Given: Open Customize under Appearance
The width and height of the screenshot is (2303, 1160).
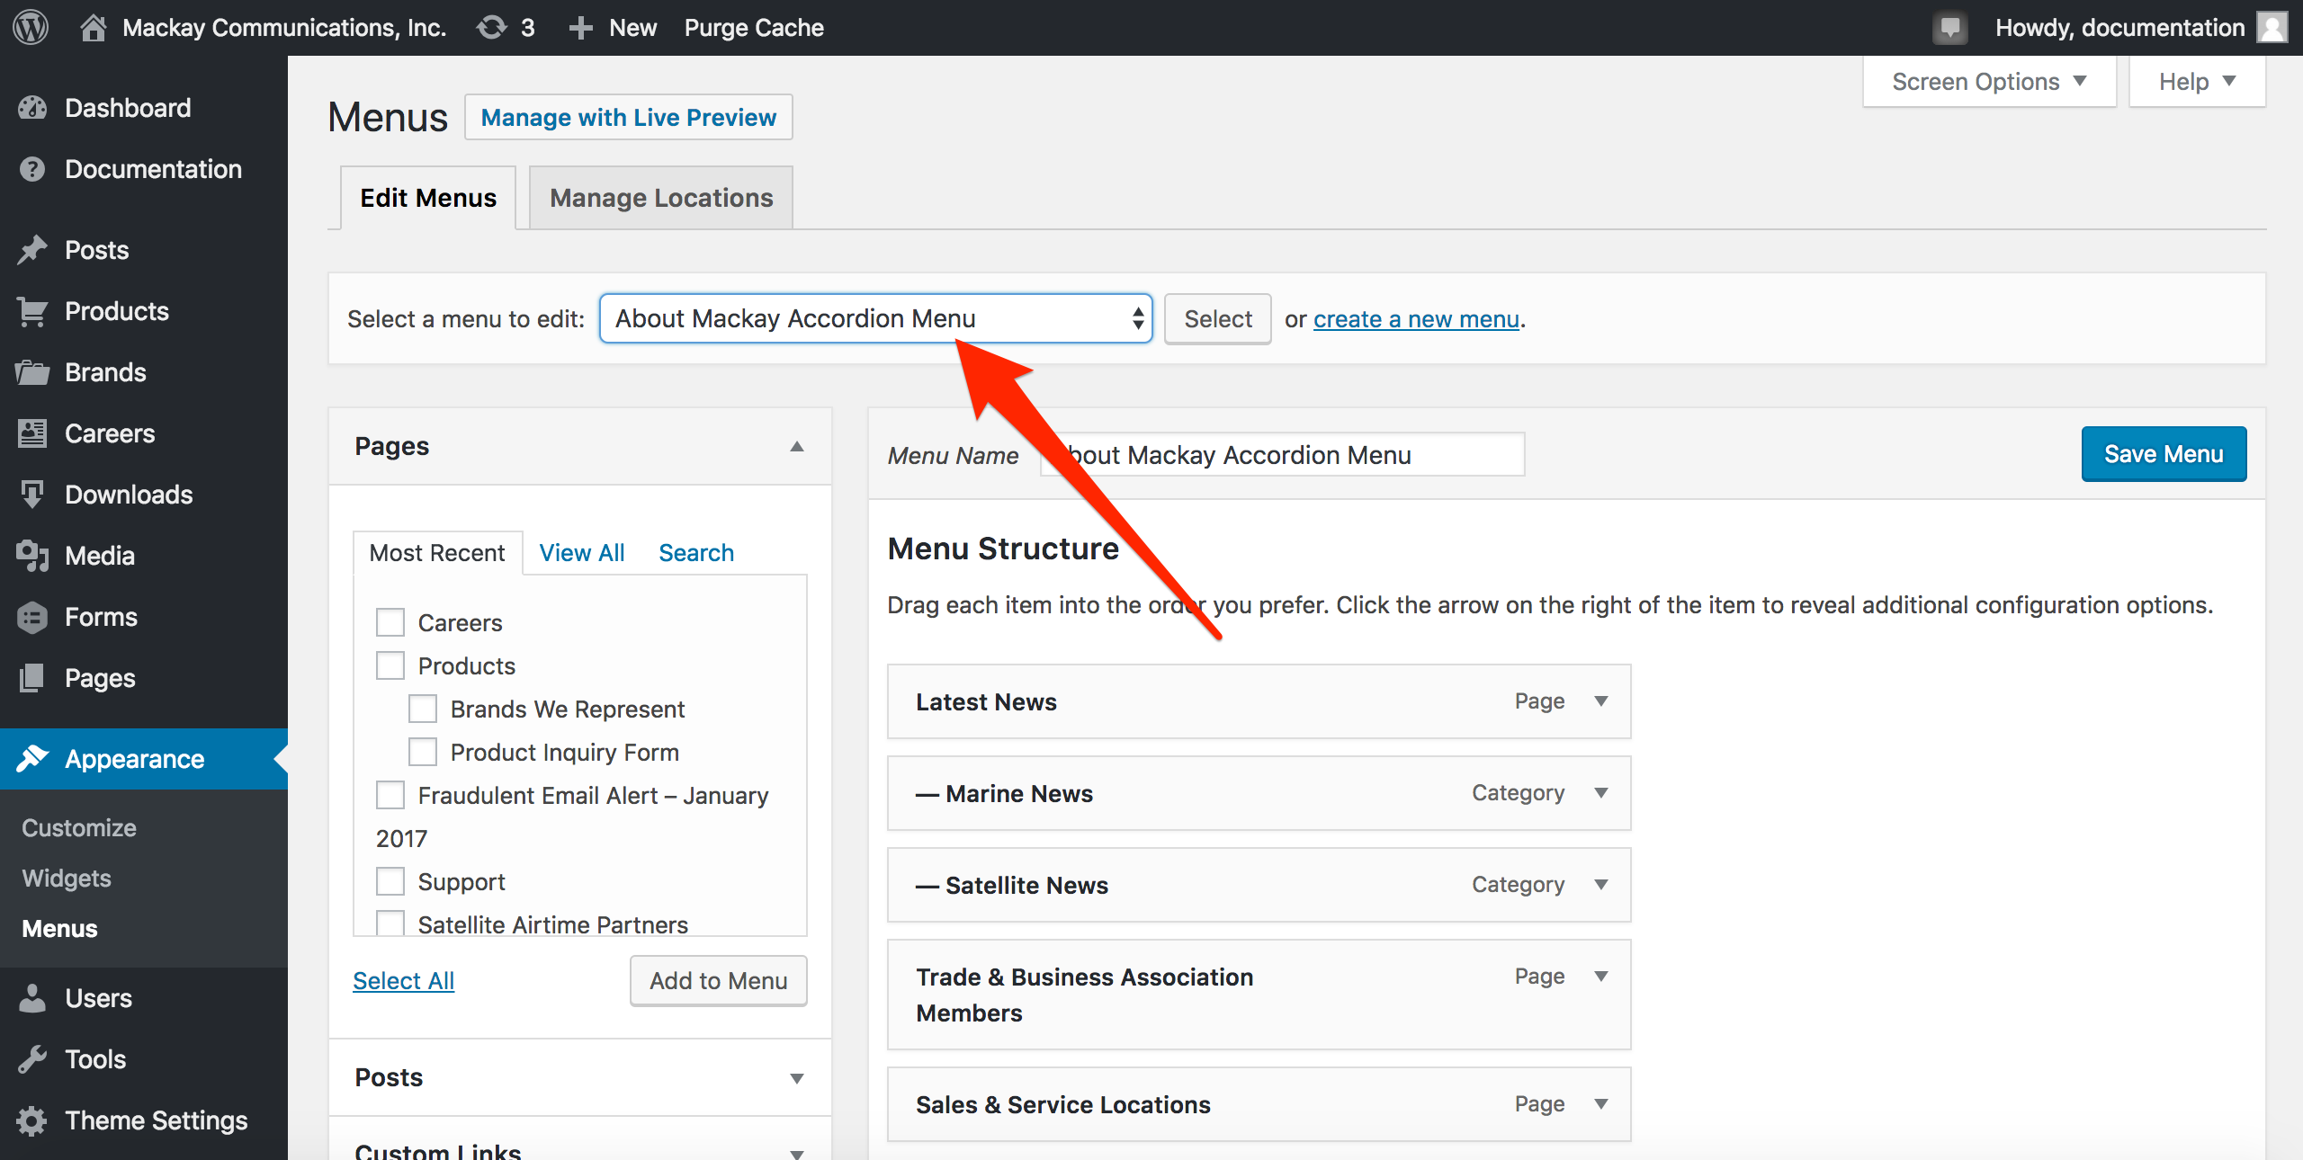Looking at the screenshot, I should pos(79,828).
